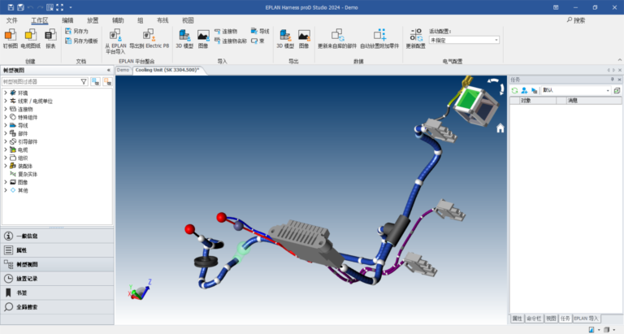Viewport: 624px width, 334px height.
Task: Open the 布线 ribbon tab
Action: (x=162, y=20)
